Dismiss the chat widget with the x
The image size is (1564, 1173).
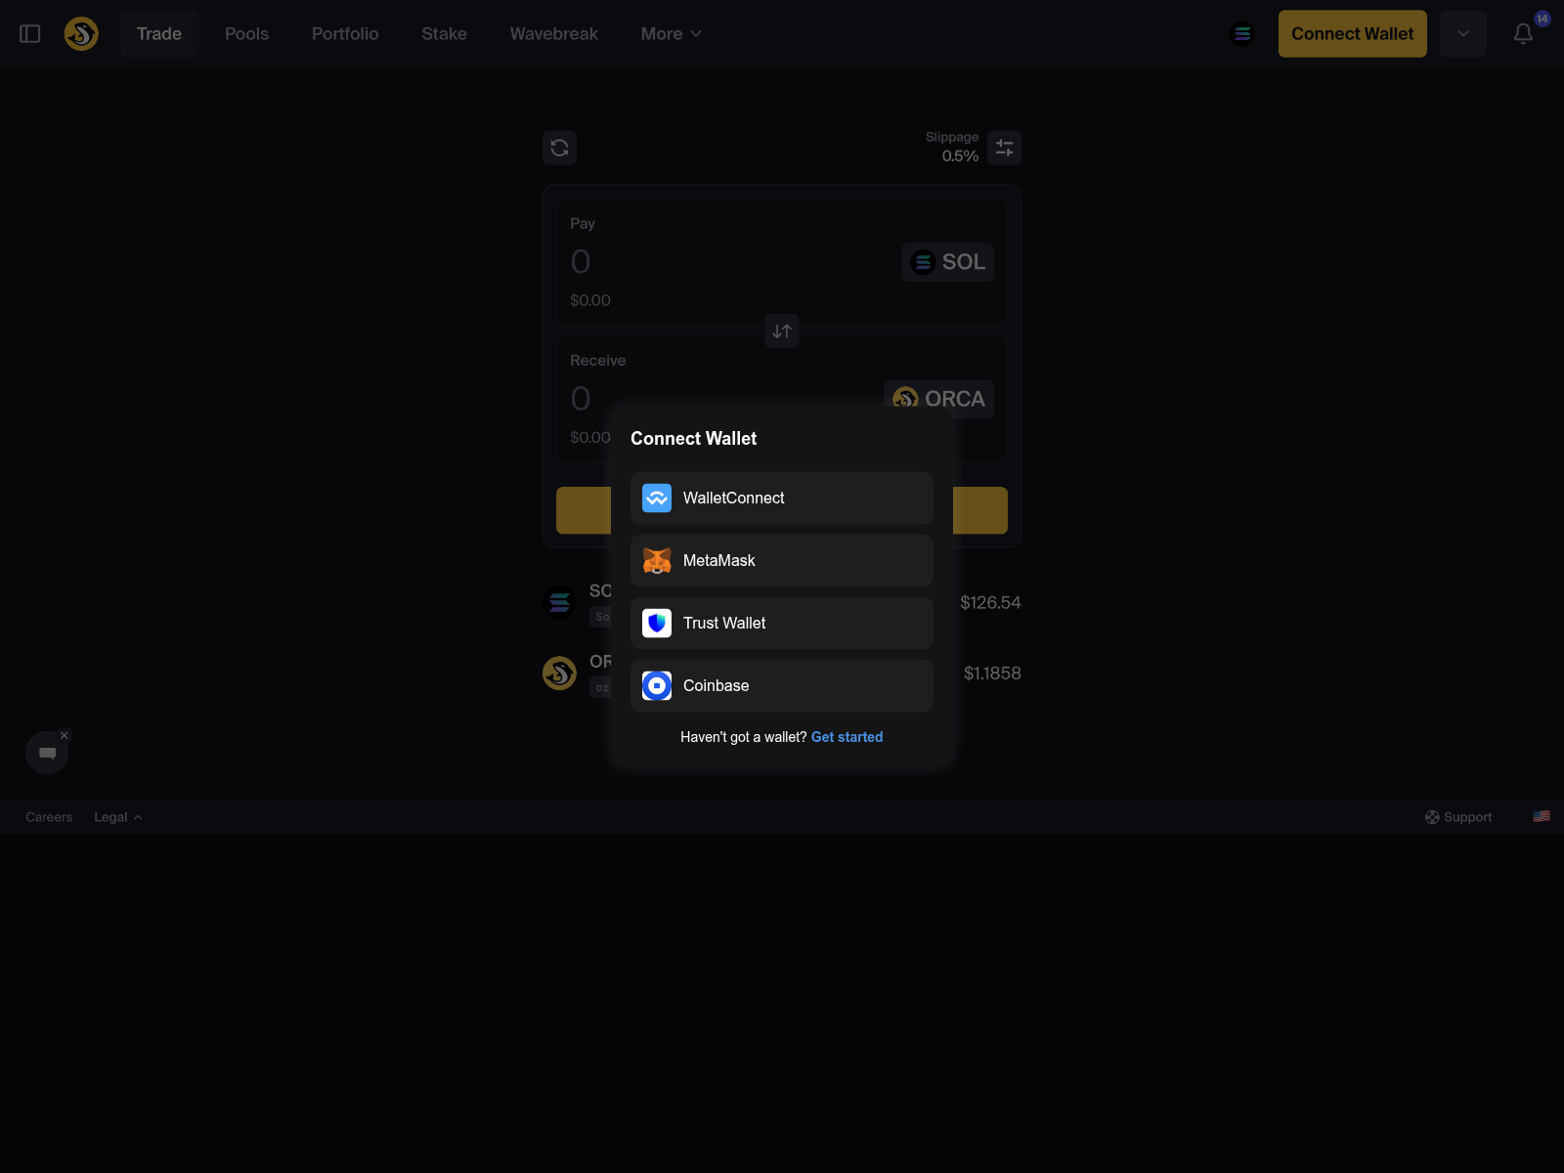(65, 735)
